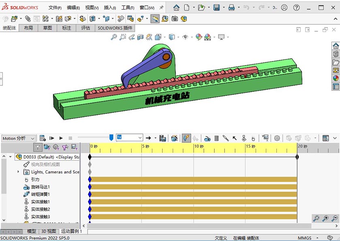
Task: Zoom in on the timeline
Action: tap(325, 218)
